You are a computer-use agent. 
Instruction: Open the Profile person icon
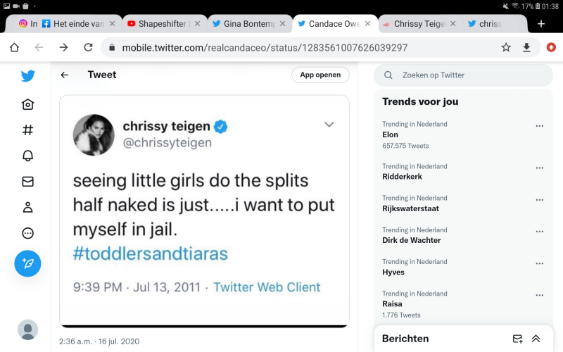[27, 207]
